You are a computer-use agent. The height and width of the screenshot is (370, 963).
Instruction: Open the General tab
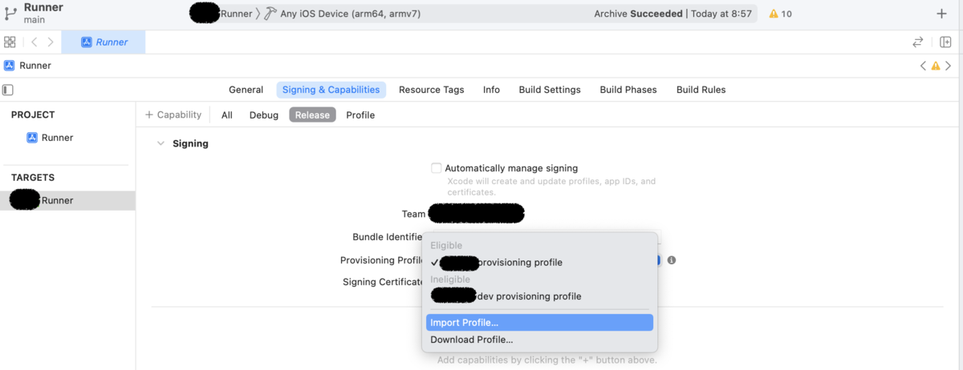click(246, 90)
